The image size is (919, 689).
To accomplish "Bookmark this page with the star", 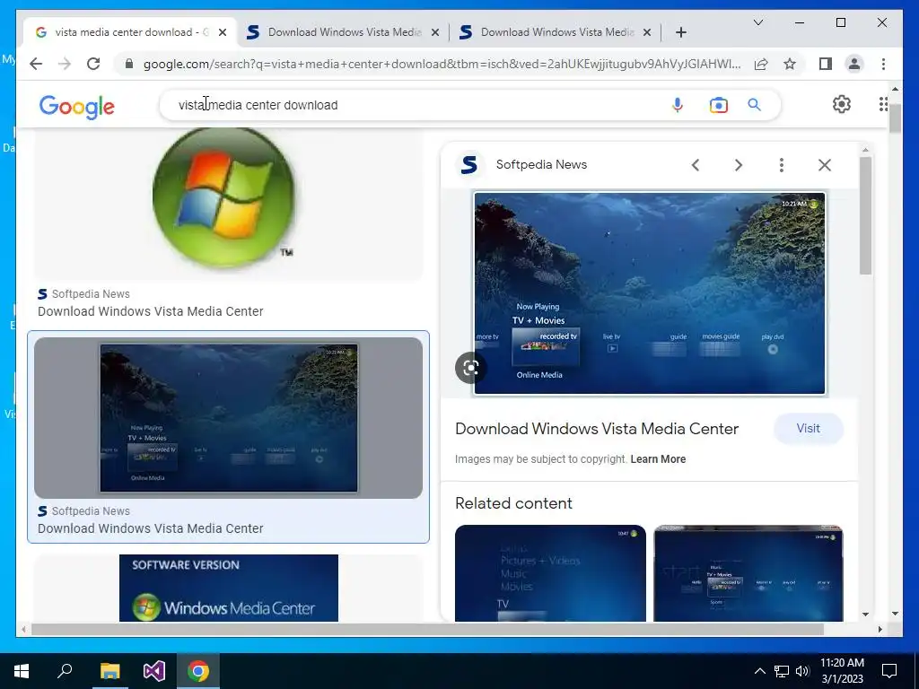I will pos(790,64).
